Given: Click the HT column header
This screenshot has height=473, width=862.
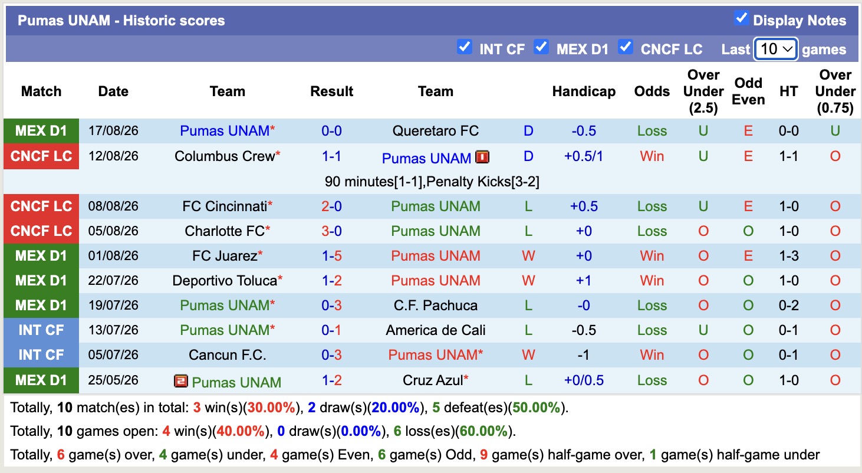Looking at the screenshot, I should point(788,91).
